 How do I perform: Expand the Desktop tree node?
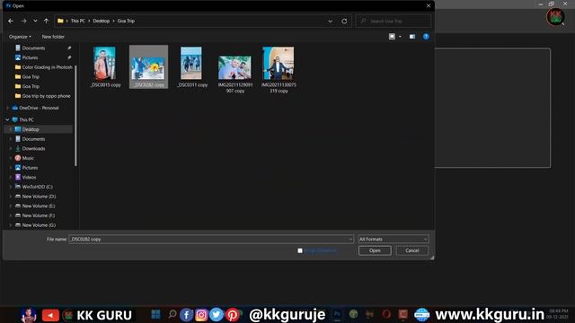(10, 129)
